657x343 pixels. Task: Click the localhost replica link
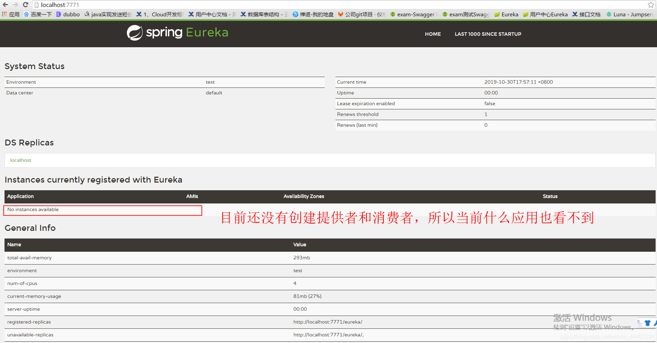pos(21,160)
